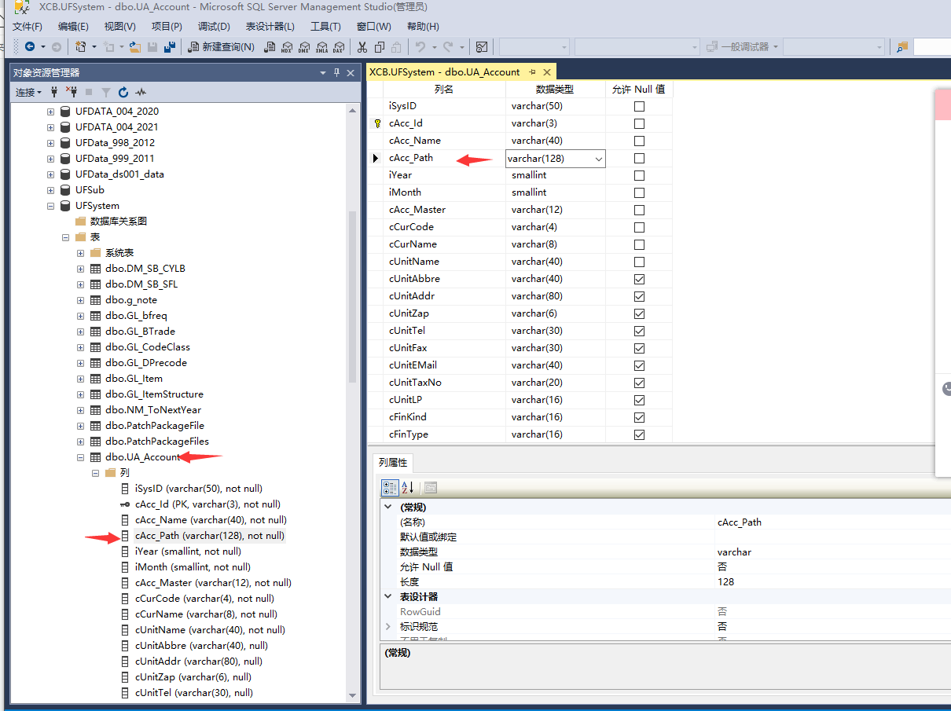Select cAcc_Id (PK, varchar(3), not null) column
Image resolution: width=951 pixels, height=711 pixels.
coord(207,504)
